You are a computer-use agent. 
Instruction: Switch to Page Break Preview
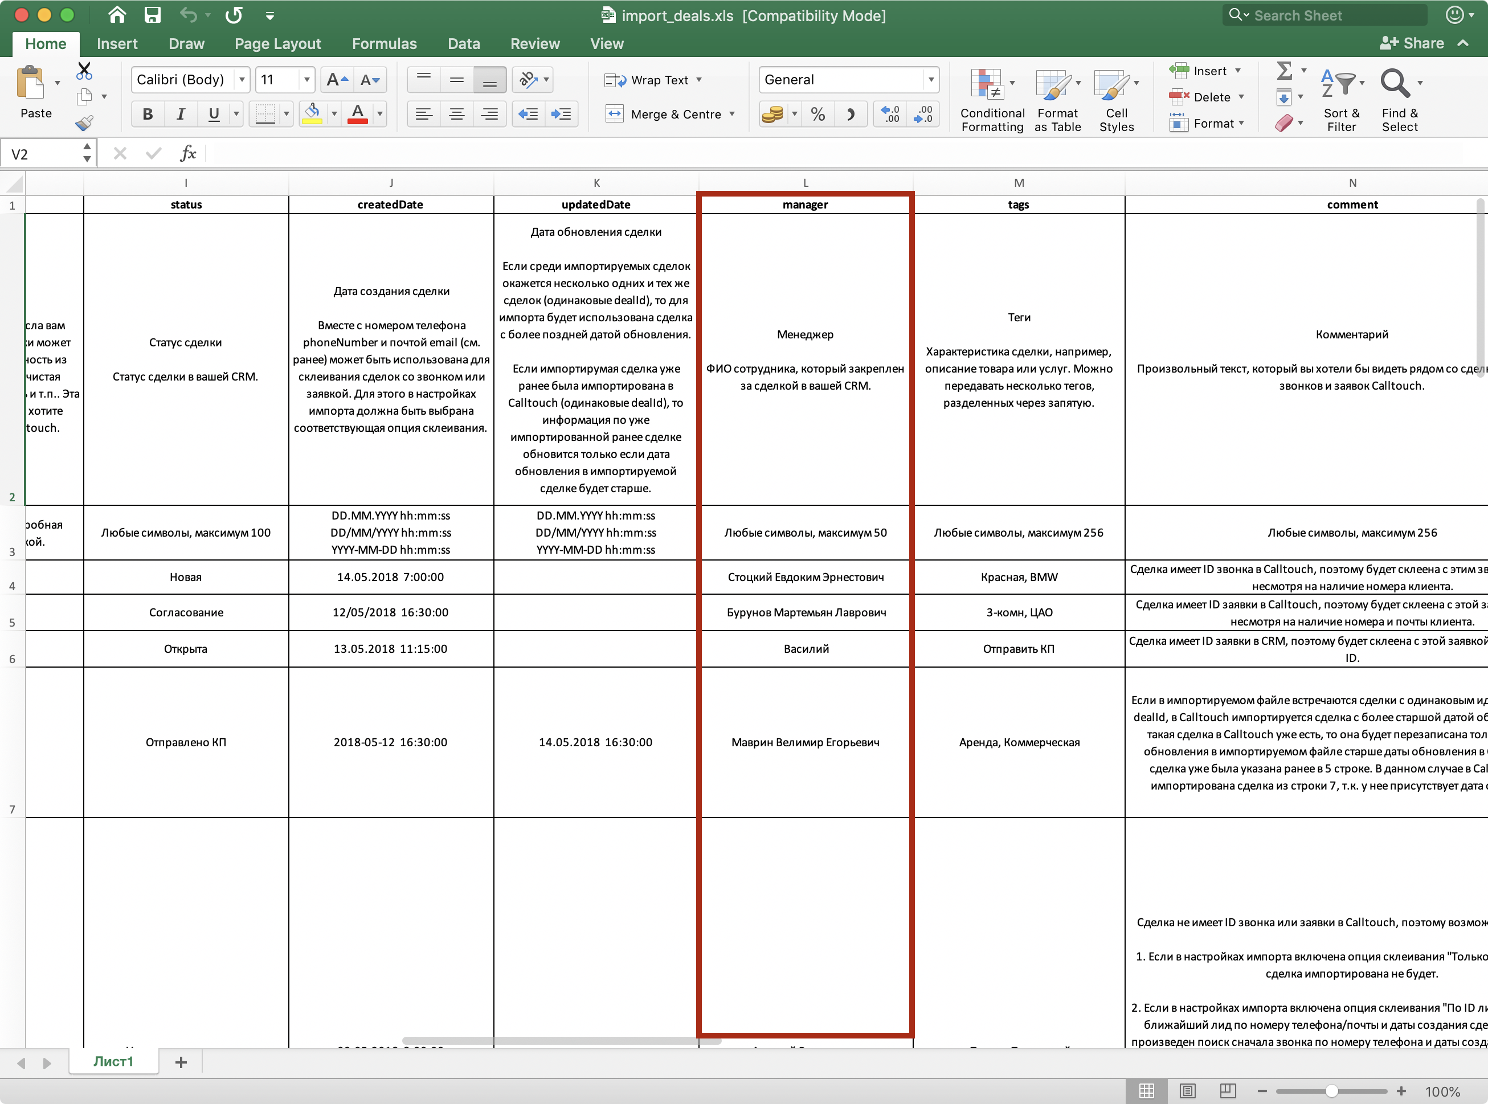tap(1228, 1091)
